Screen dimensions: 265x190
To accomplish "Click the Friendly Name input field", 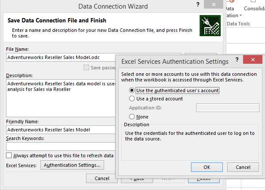I will point(61,130).
